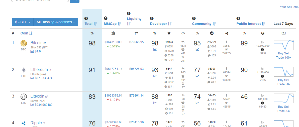Click the Your Ad Here link

point(289,7)
